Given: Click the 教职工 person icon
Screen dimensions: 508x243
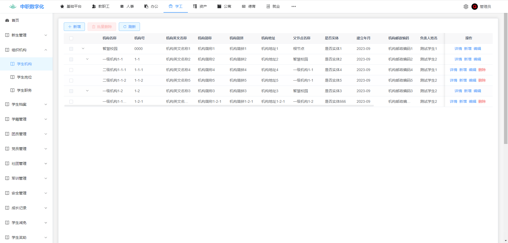Looking at the screenshot, I should (x=94, y=6).
